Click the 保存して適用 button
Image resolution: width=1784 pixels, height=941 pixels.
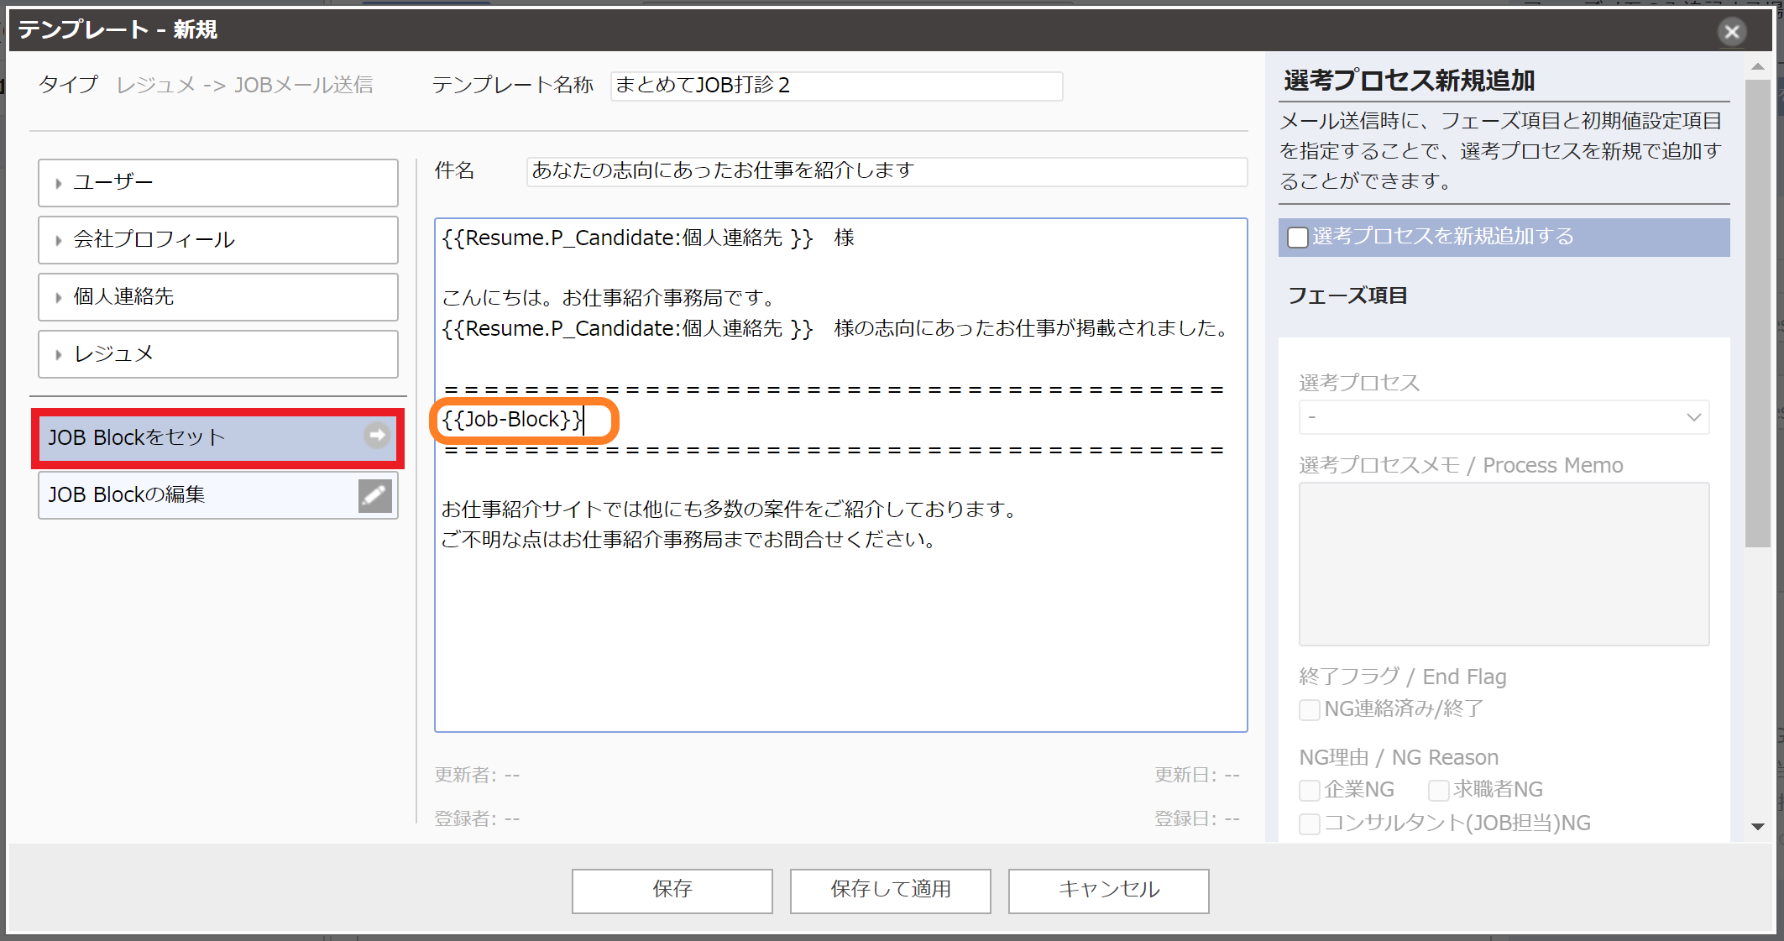(890, 890)
